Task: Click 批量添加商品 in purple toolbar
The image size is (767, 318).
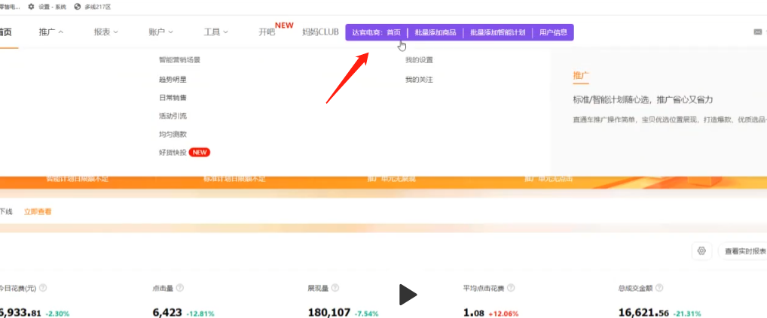Action: click(x=435, y=33)
